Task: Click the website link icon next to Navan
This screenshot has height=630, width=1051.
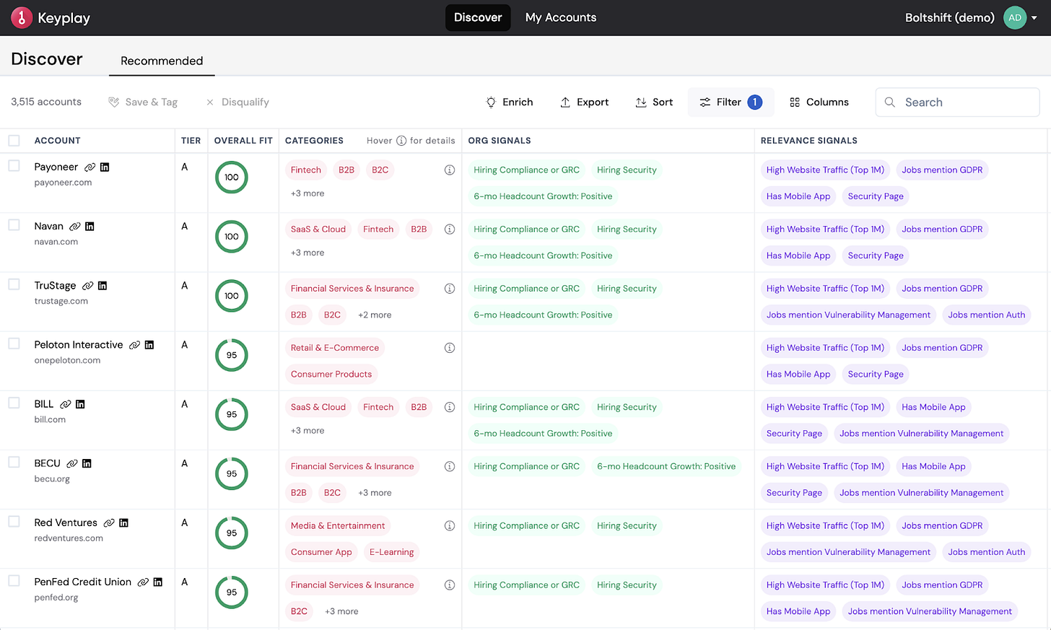Action: coord(74,226)
